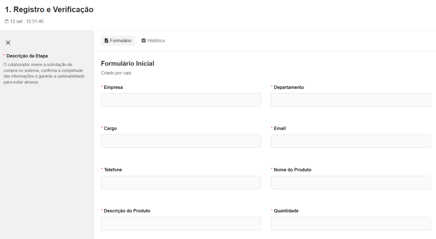Image resolution: width=436 pixels, height=239 pixels.
Task: Click the Descrição da Etapa heading
Action: coord(27,56)
